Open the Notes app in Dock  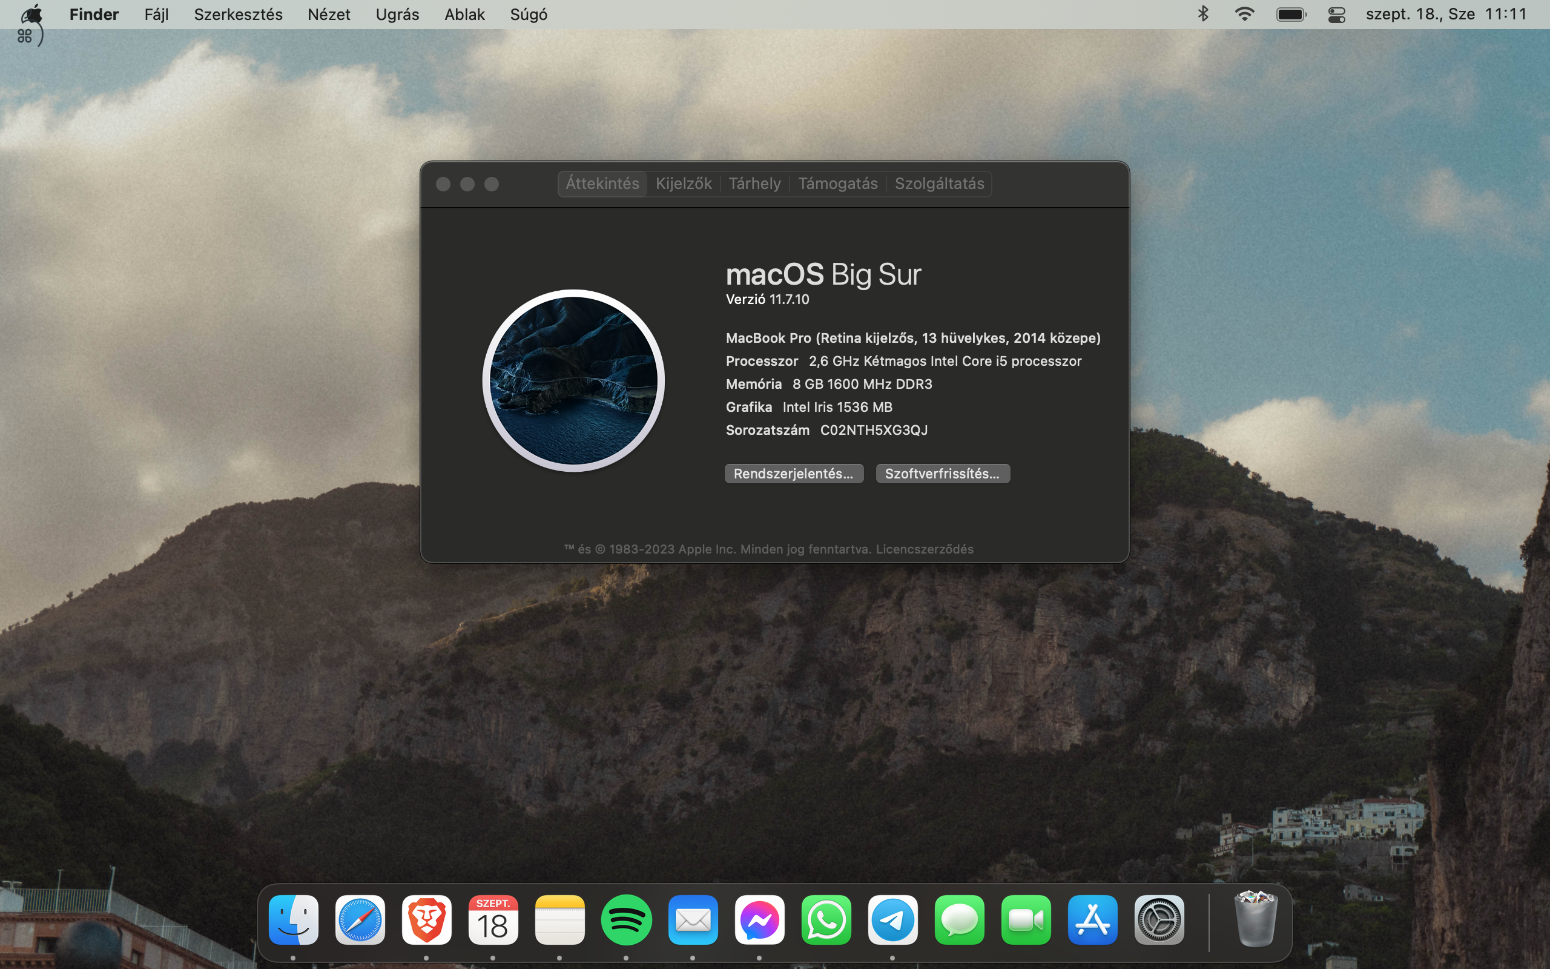(x=560, y=920)
